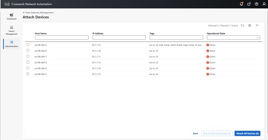Click host name xrvr9k-tb4-2
This screenshot has width=268, height=140.
coord(41,45)
